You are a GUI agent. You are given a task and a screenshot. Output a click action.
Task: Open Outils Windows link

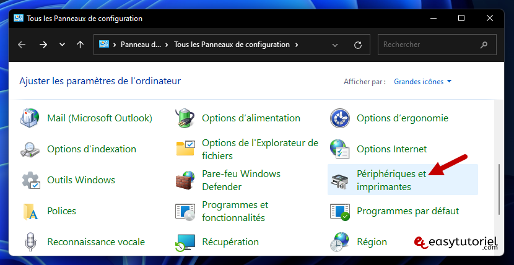(81, 180)
